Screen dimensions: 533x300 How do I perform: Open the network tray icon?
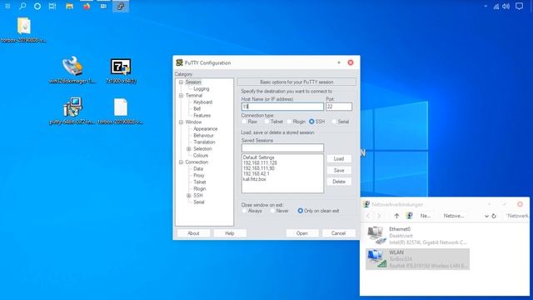pos(496,6)
